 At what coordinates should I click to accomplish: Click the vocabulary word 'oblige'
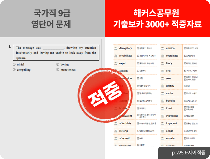tap(170, 131)
